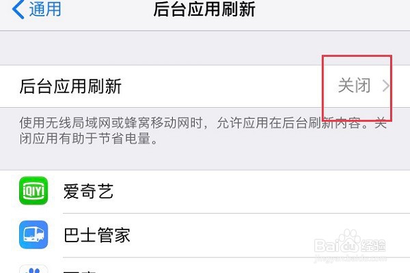Screen dimensions: 410x273
Task: Tap the empty middle of the 后台应用刷新 row
Action: click(x=222, y=86)
